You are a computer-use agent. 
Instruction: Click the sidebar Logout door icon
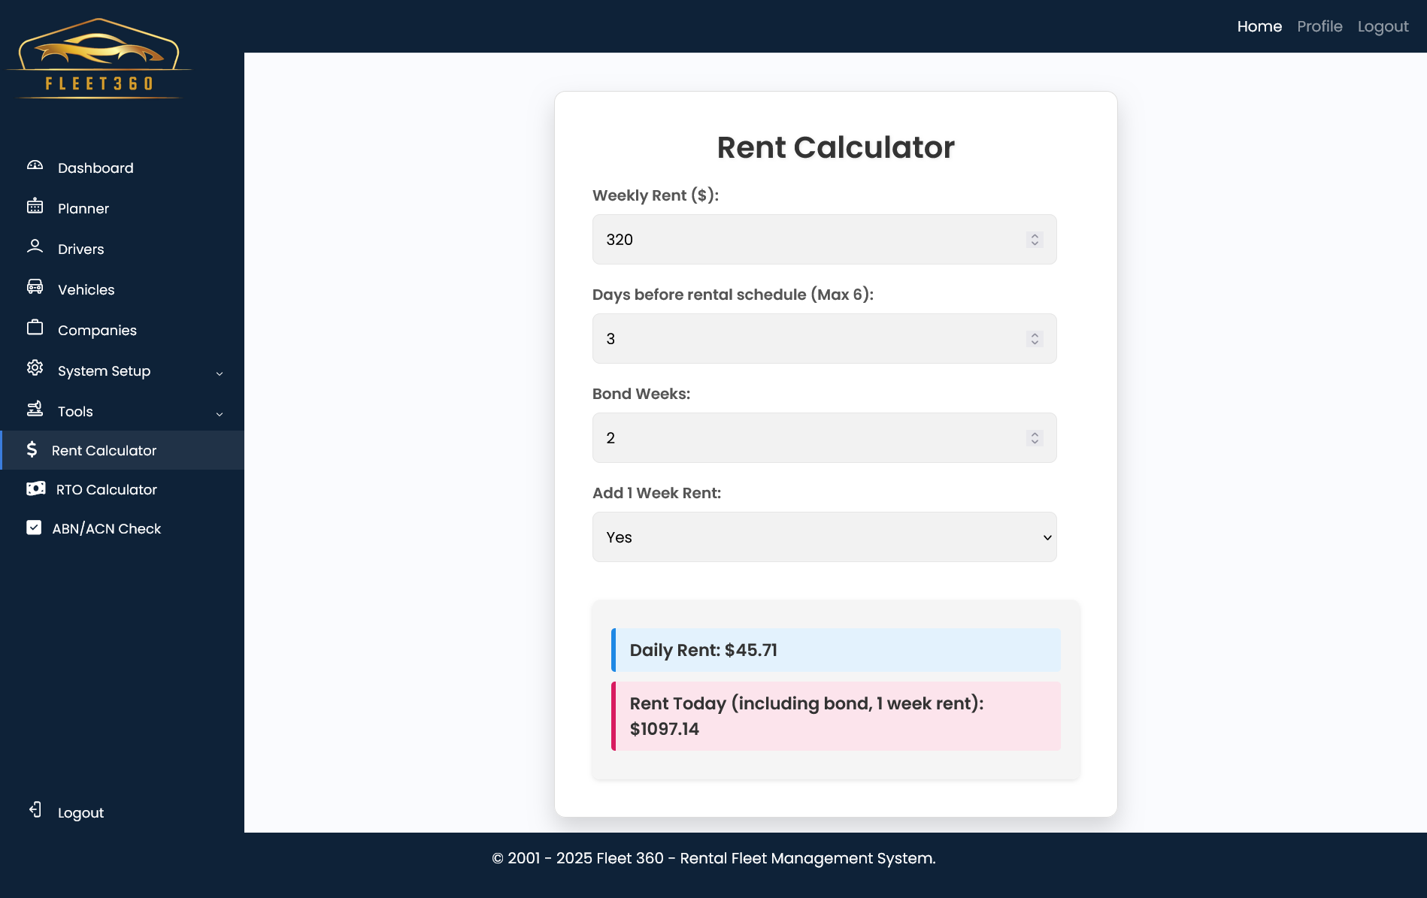coord(35,810)
